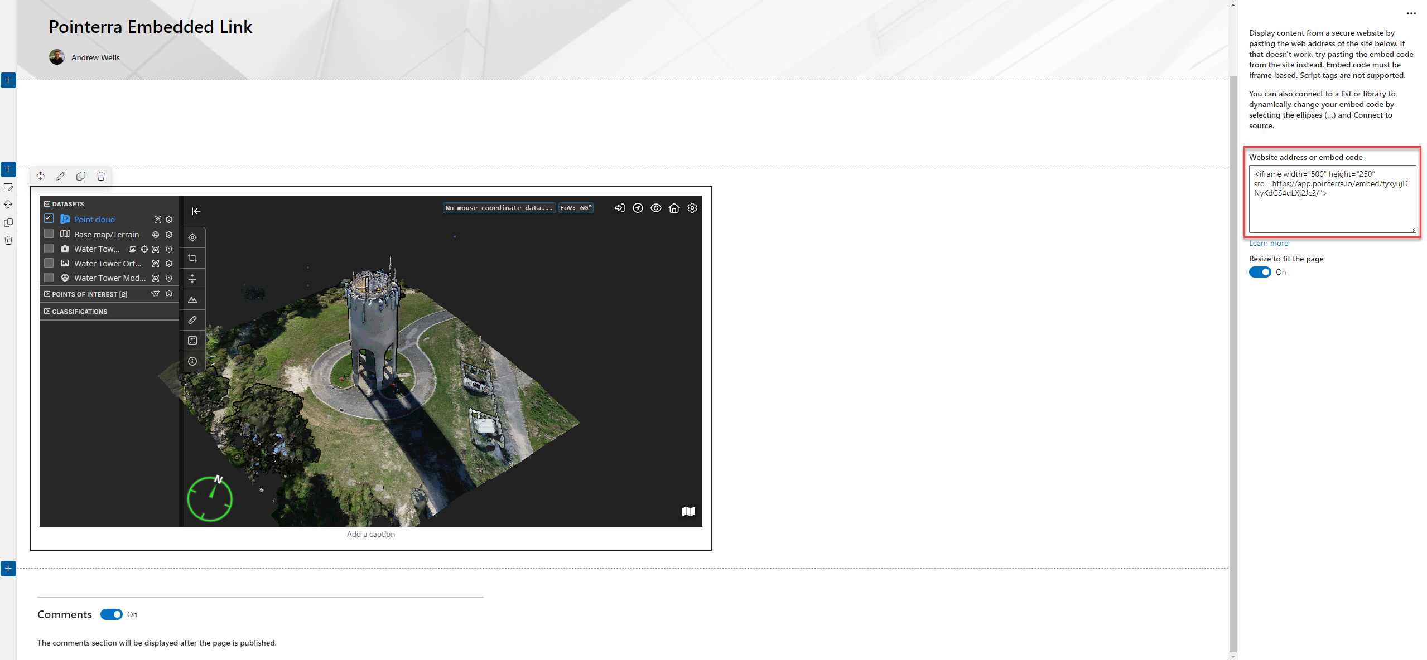Screen dimensions: 1427x660
Task: Open the elevation profile tool
Action: [192, 300]
